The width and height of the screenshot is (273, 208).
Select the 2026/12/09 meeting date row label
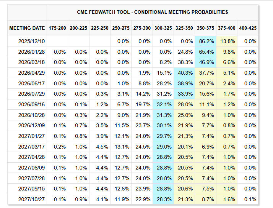(x=31, y=125)
